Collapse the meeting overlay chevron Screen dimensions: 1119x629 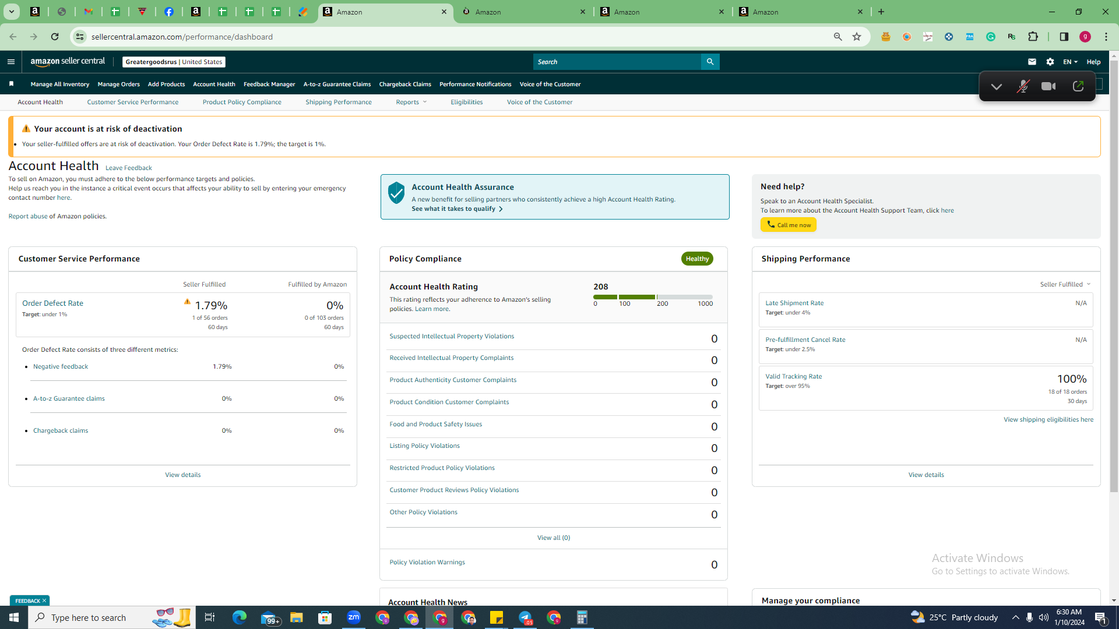pos(996,87)
